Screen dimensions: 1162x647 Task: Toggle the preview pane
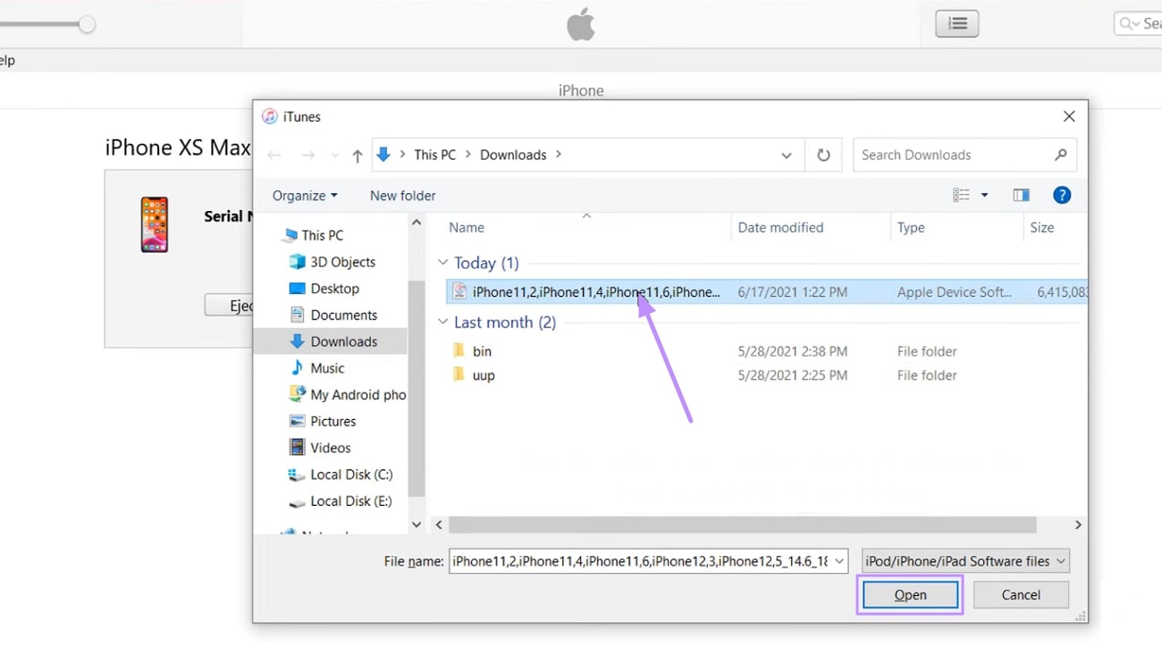coord(1022,195)
